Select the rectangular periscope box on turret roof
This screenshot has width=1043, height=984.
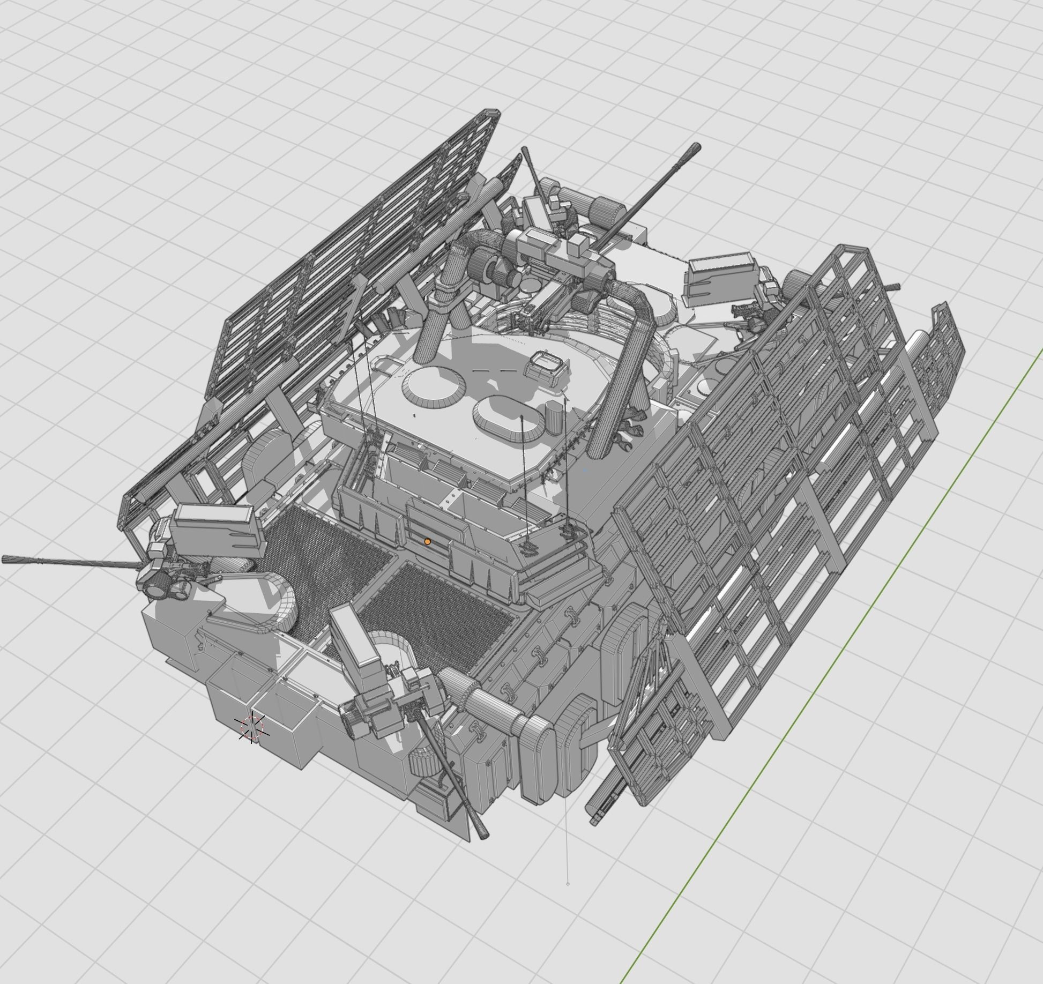click(x=547, y=367)
